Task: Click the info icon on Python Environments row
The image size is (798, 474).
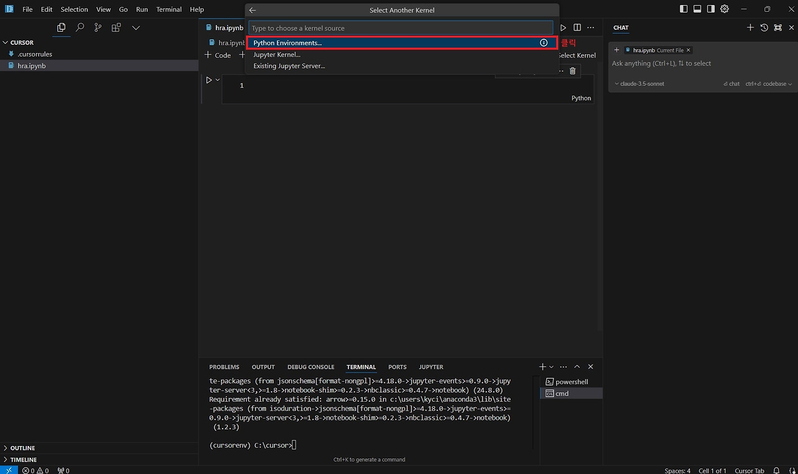Action: click(x=544, y=43)
